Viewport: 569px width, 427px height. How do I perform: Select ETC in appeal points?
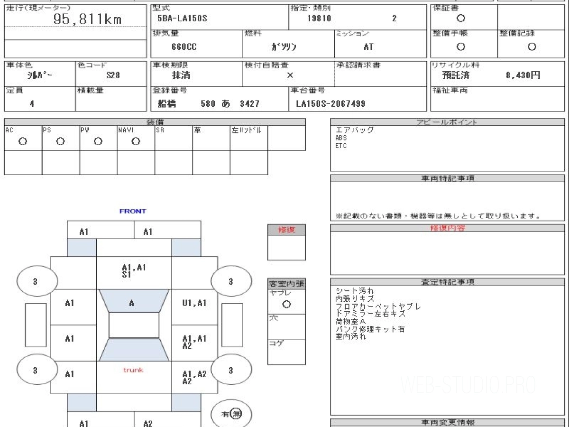click(x=341, y=146)
